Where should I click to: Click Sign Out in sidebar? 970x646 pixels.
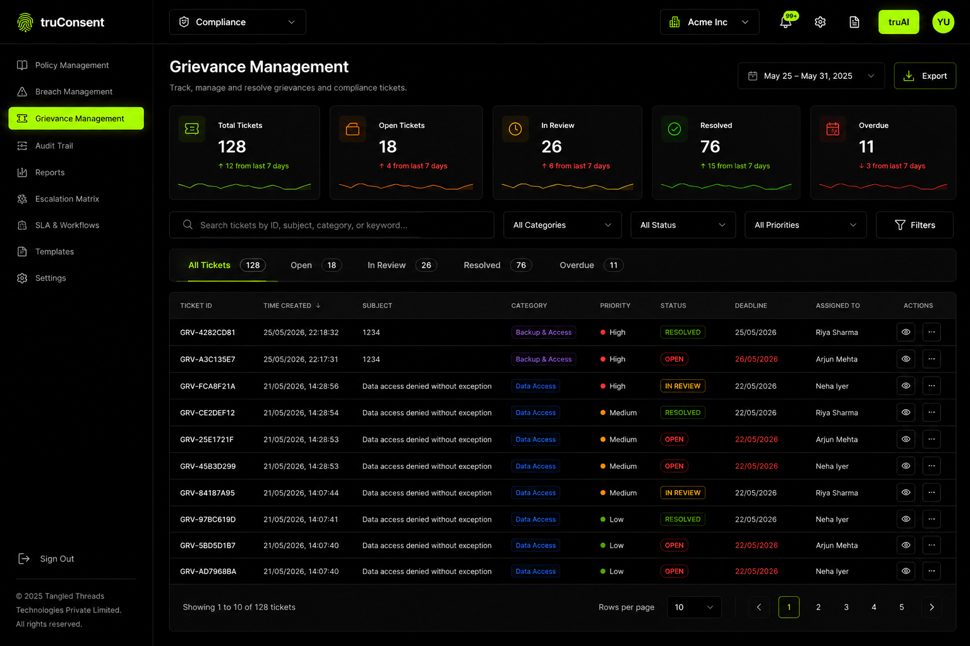click(x=46, y=558)
